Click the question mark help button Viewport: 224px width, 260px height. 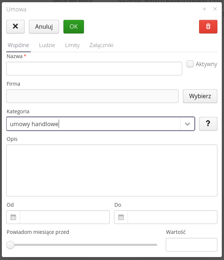(x=208, y=124)
